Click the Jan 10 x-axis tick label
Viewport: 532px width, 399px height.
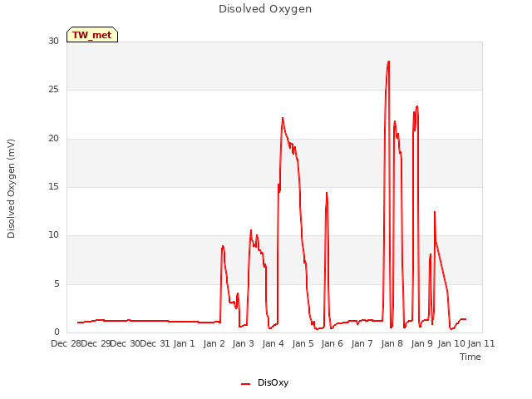[x=451, y=343]
